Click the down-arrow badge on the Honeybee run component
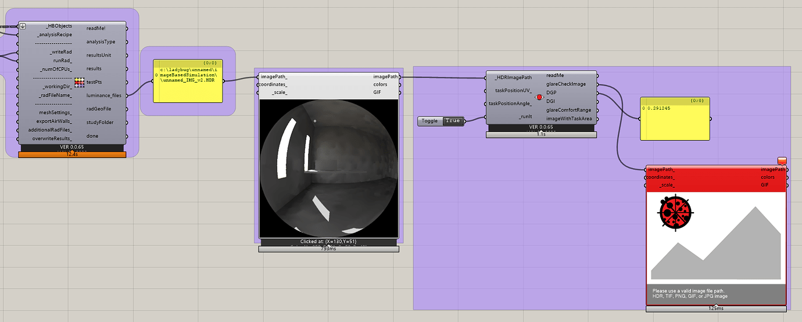Screen dimensions: 802x322 tap(23, 26)
